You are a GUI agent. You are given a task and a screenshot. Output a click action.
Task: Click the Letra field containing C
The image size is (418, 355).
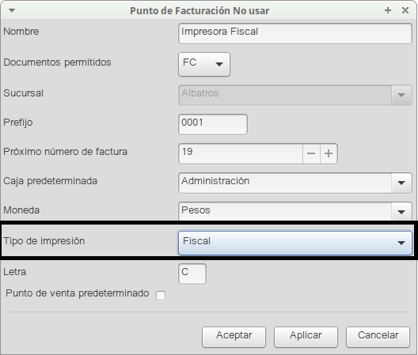pos(192,274)
